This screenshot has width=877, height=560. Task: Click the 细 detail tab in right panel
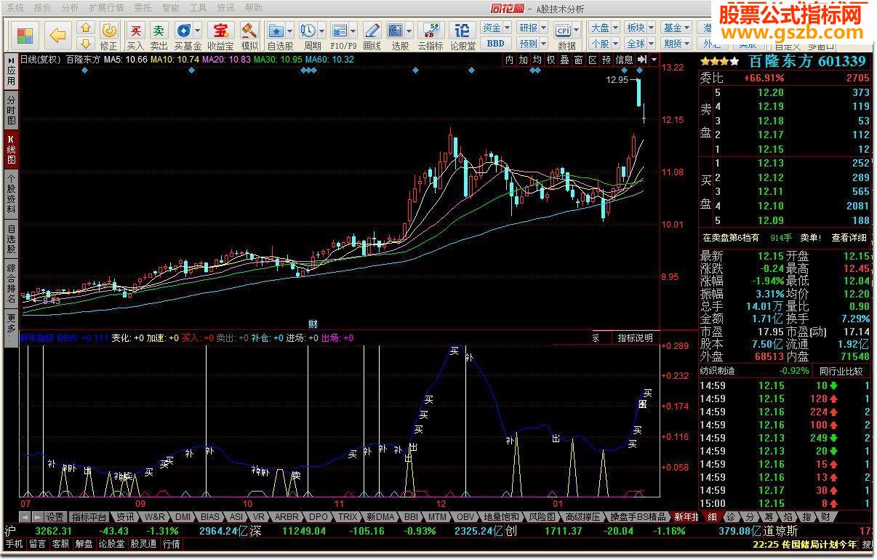pos(712,516)
